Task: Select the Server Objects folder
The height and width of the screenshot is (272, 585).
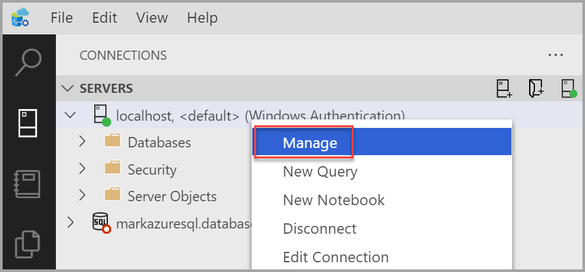Action: coord(172,196)
